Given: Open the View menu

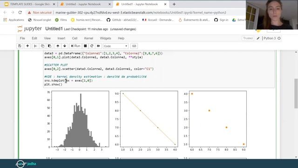Looking at the screenshot, I should point(47,38).
